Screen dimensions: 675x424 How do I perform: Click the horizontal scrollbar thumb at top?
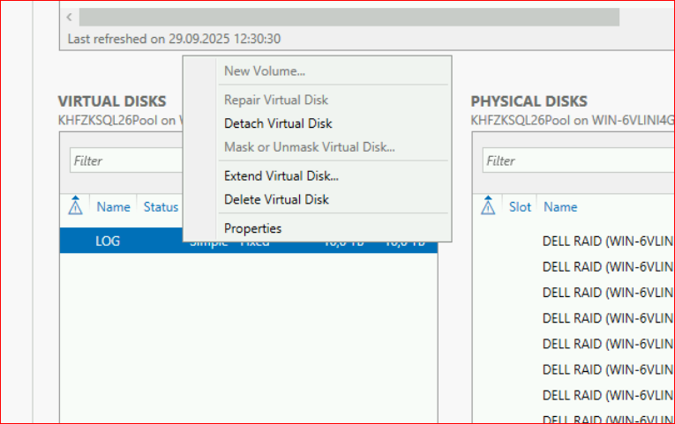(349, 17)
